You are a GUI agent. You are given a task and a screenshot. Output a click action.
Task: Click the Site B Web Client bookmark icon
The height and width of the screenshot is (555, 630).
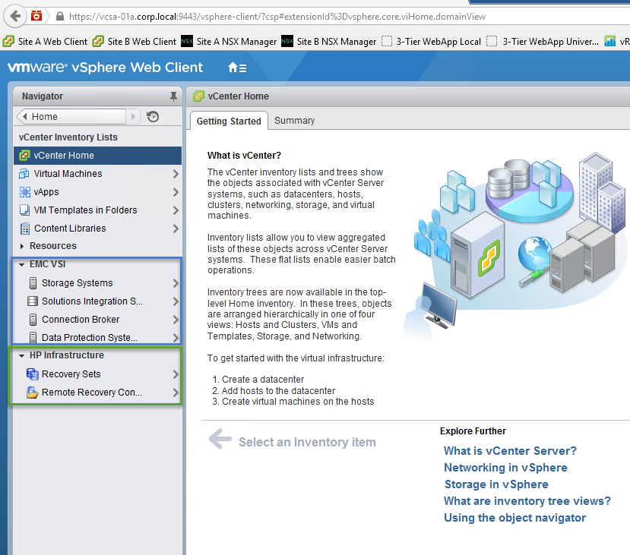tap(97, 41)
